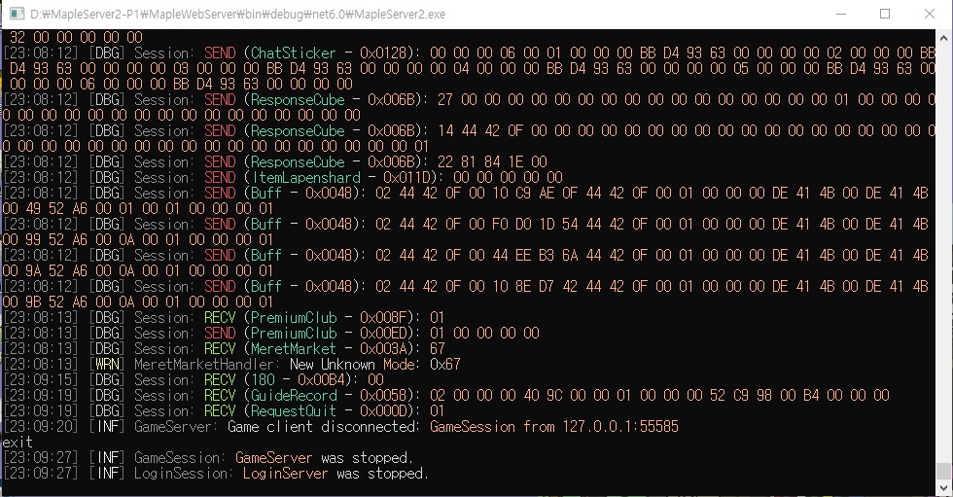Click RECV 'MeretMarket' packet name
The width and height of the screenshot is (953, 497).
click(x=294, y=349)
